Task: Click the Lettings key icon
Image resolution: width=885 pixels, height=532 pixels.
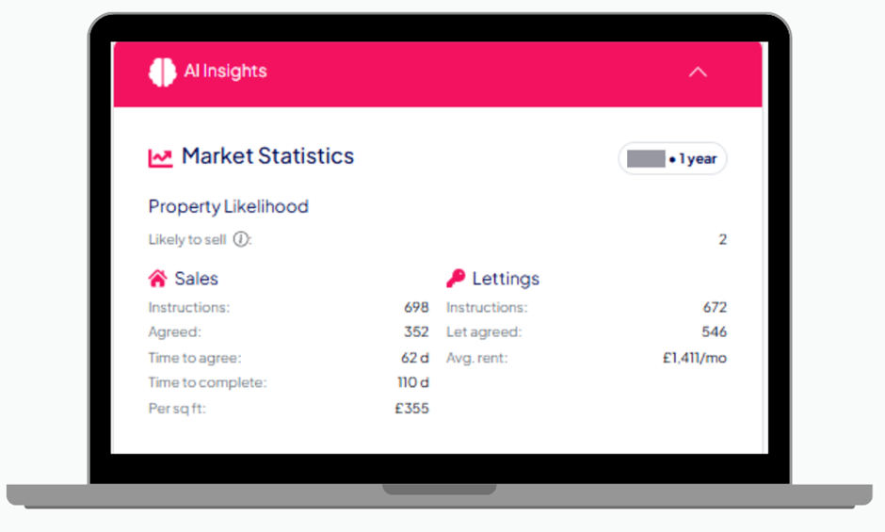Action: coord(456,279)
